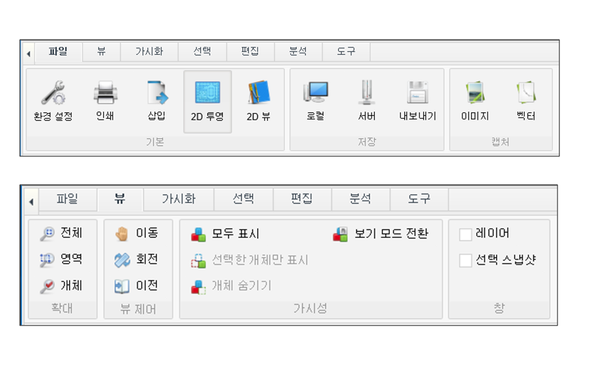Click the 삽입 insert file icon
Image resolution: width=596 pixels, height=372 pixels.
[x=156, y=94]
